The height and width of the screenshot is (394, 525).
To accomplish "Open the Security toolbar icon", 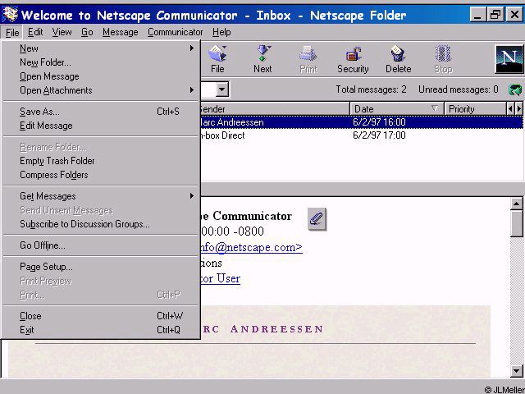I will pos(353,59).
